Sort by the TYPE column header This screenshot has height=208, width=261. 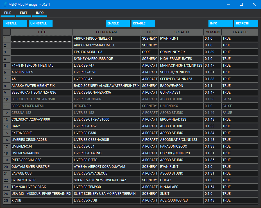(x=150, y=32)
